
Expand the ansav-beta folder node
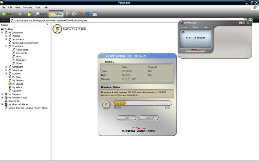point(6,39)
